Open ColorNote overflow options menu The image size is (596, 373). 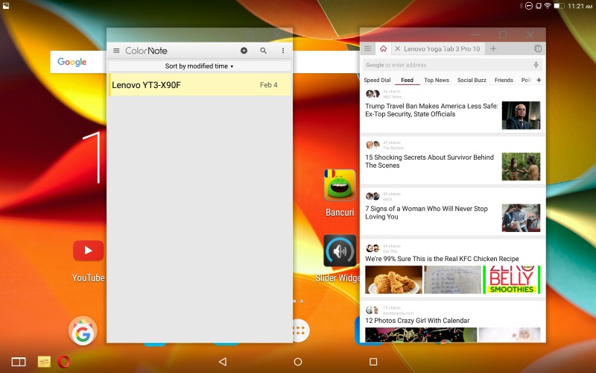click(283, 51)
